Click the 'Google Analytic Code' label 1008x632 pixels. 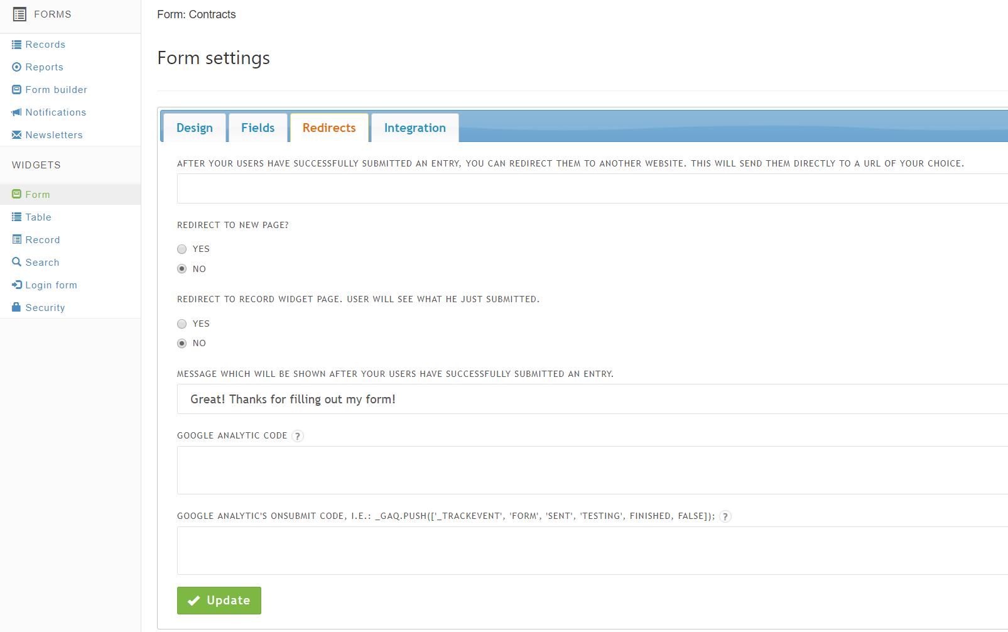point(232,435)
